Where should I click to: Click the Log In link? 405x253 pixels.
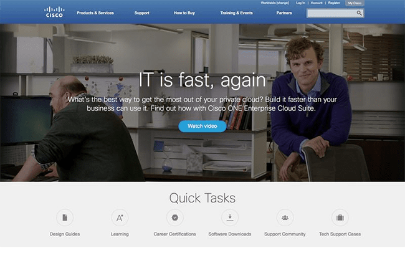click(300, 3)
